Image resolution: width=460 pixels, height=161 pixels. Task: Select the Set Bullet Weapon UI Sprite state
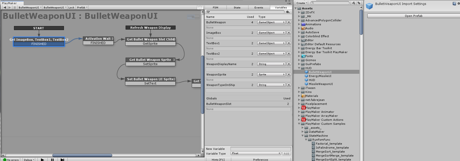pyautogui.click(x=150, y=81)
